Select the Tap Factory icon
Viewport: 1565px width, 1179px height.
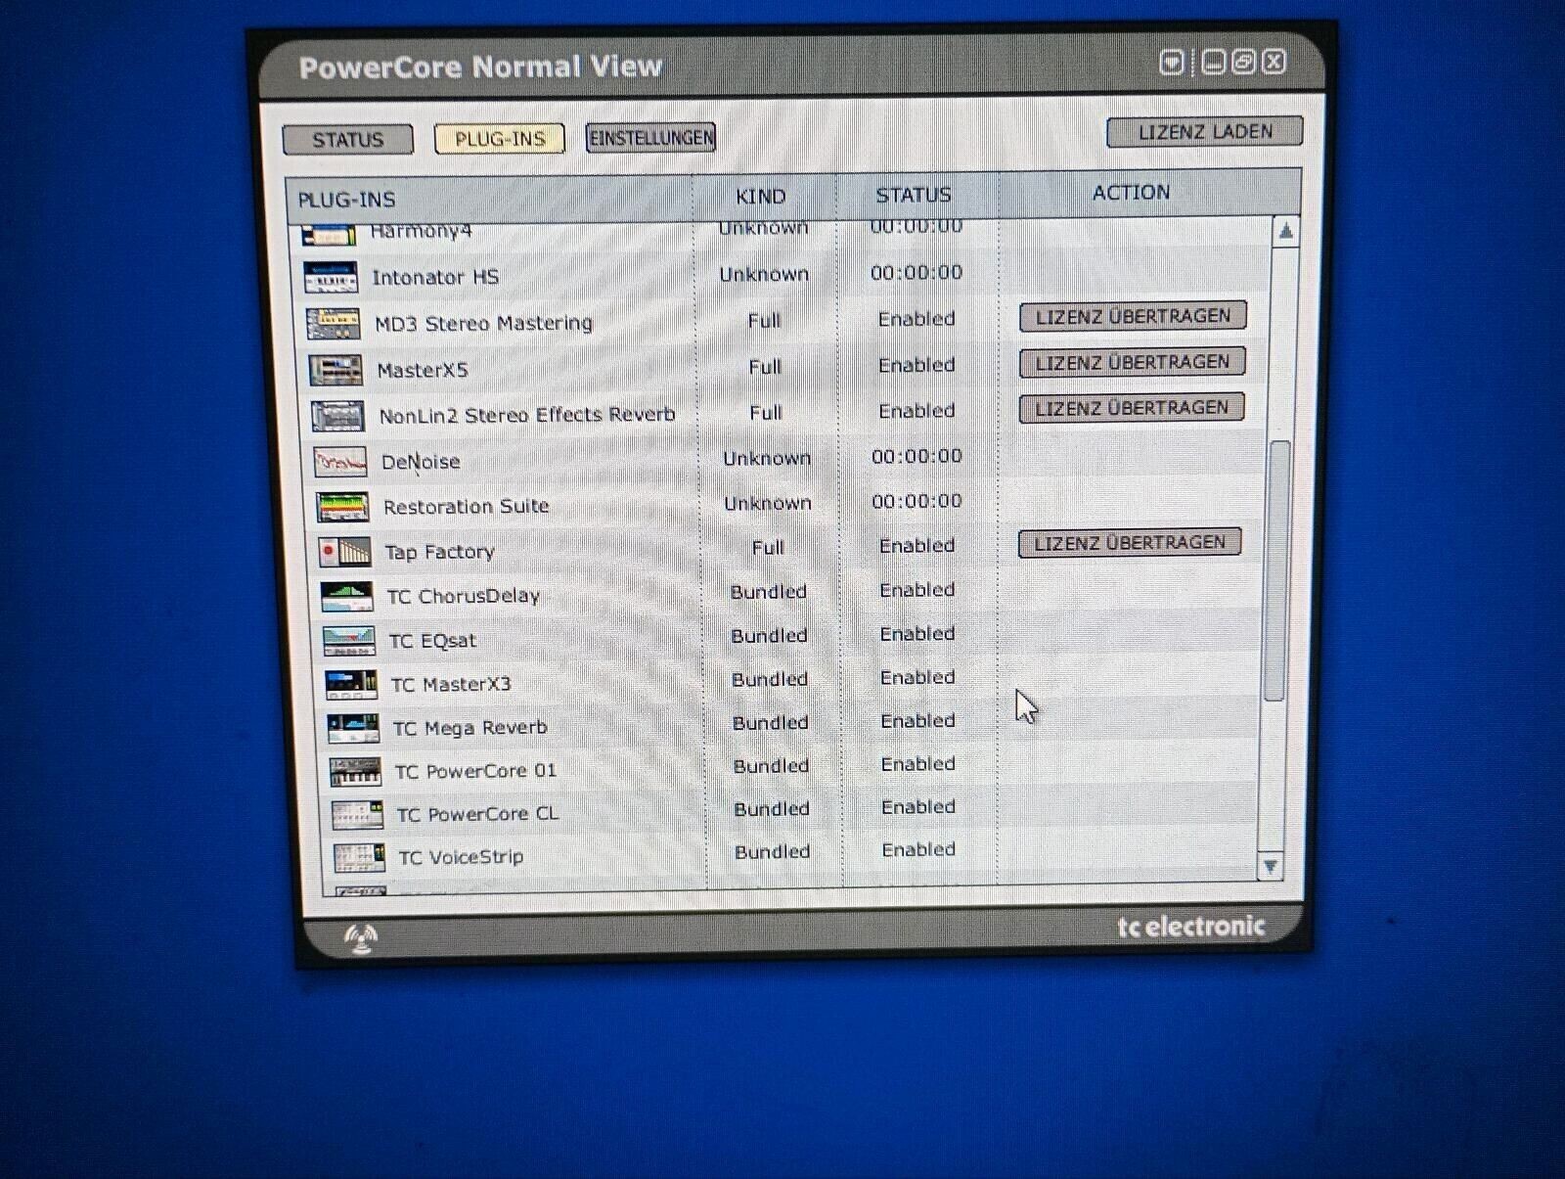(x=345, y=552)
